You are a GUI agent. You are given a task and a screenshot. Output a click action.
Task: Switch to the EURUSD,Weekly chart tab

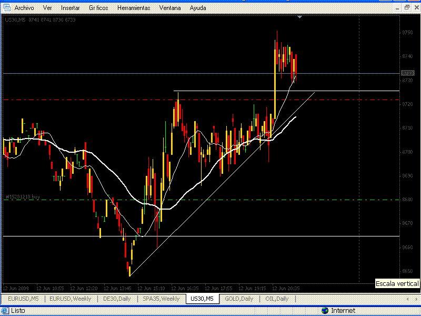(x=71, y=299)
